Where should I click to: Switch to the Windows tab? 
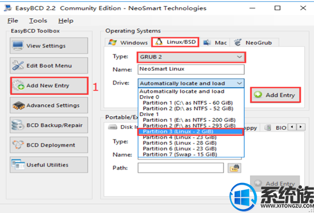128,42
